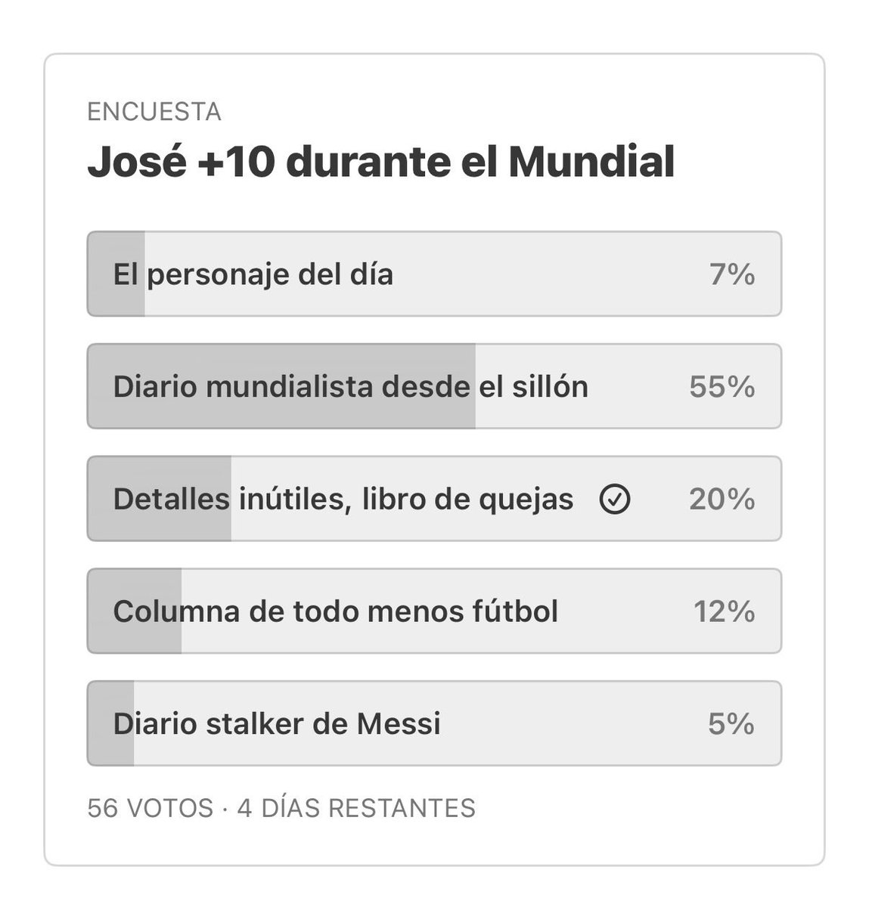The image size is (869, 907).
Task: Click the 20% result percentage
Action: pyautogui.click(x=722, y=500)
